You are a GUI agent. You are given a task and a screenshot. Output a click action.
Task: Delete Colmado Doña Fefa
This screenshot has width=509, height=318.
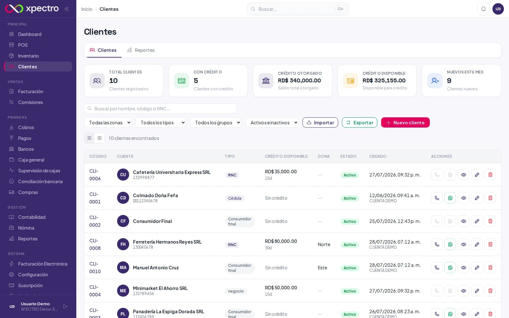[490, 198]
